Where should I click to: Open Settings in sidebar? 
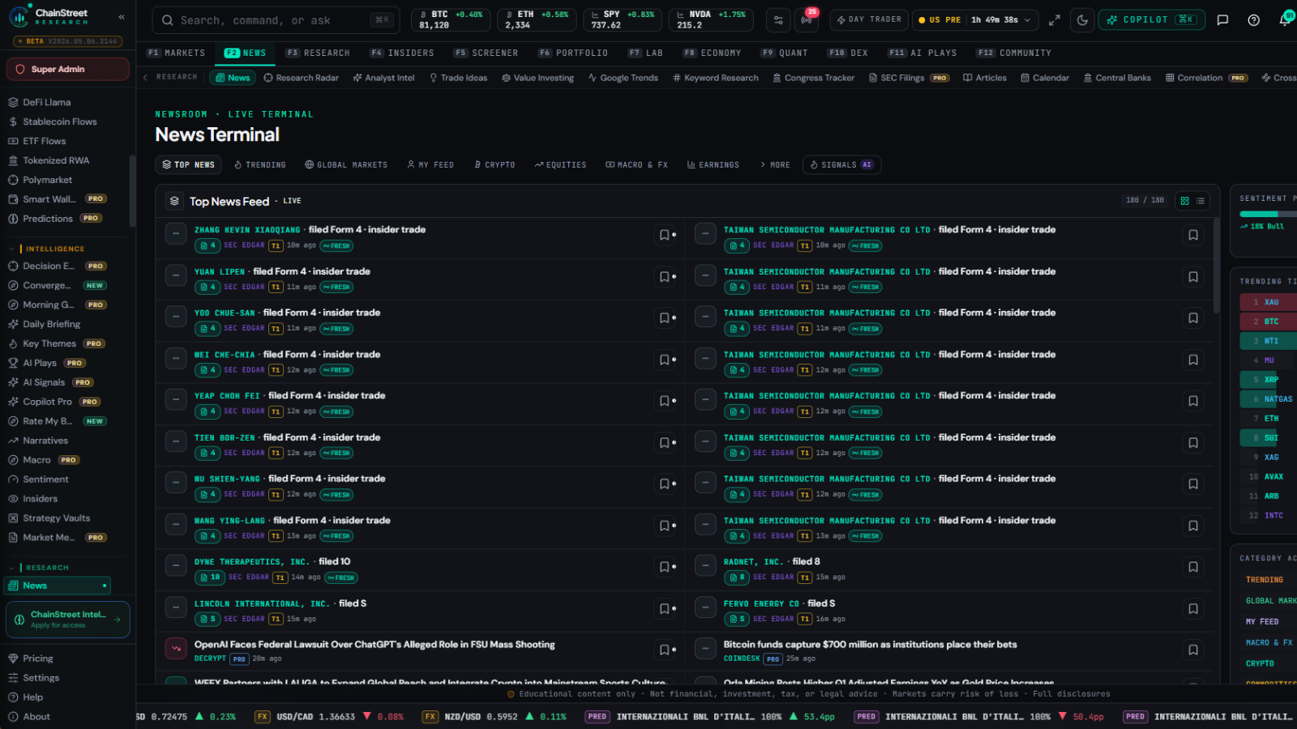[x=41, y=679]
